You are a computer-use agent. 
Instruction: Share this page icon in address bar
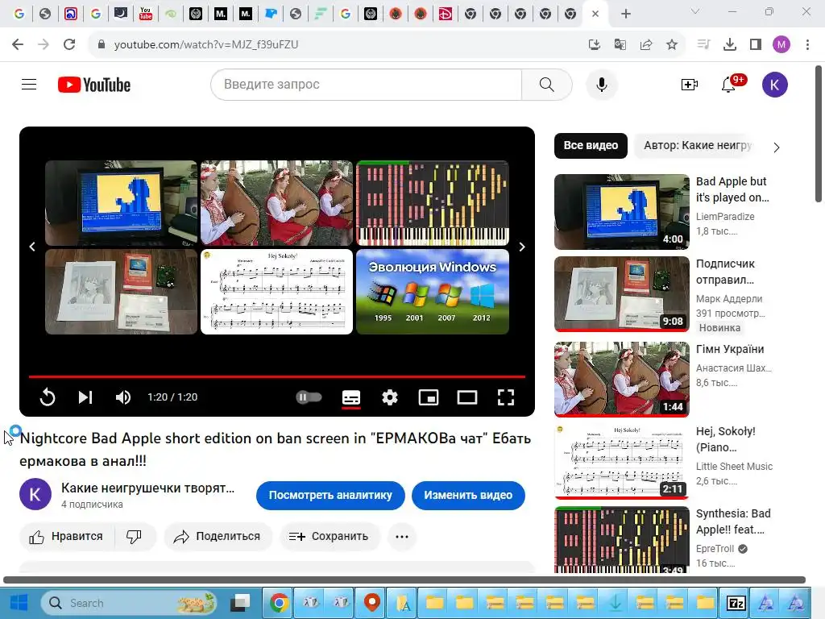(645, 44)
